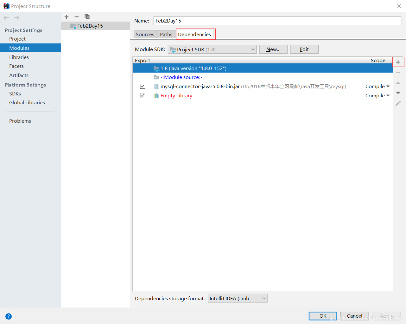The image size is (406, 324).
Task: Uncheck export for Empty Library
Action: tap(143, 95)
